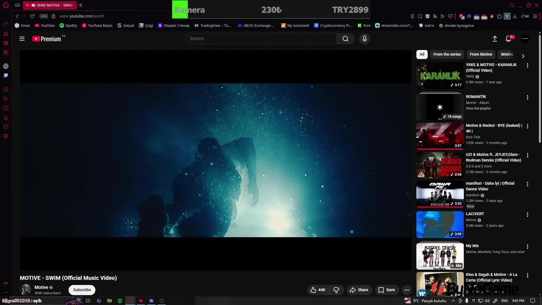This screenshot has height=305, width=542.
Task: Like the video with thumbs up
Action: (x=318, y=290)
